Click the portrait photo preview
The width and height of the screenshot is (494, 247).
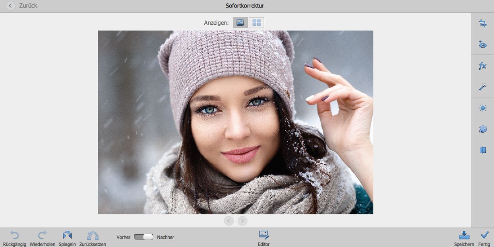(x=236, y=122)
